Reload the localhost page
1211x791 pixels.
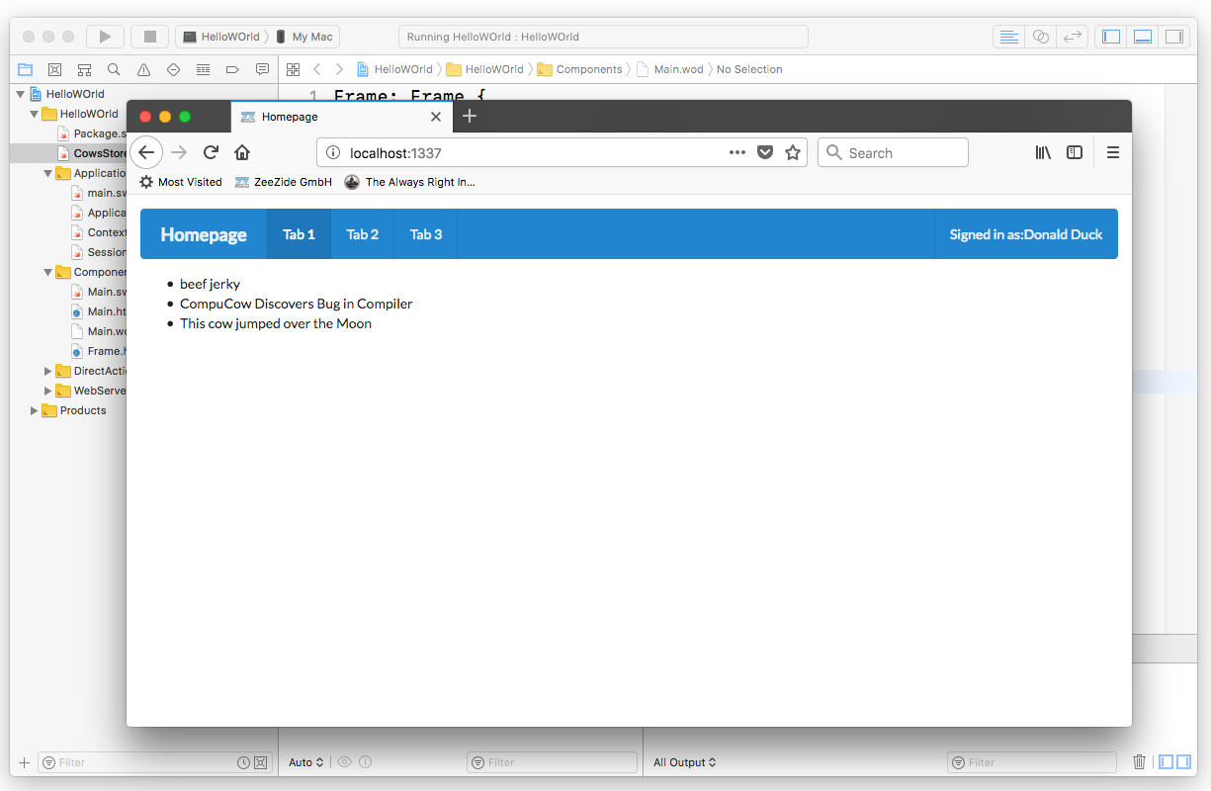pos(211,152)
